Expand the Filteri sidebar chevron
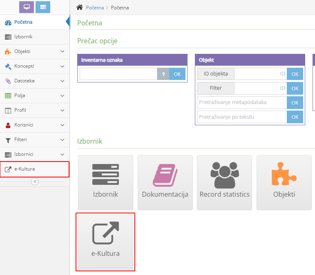315x275 pixels. [x=63, y=140]
